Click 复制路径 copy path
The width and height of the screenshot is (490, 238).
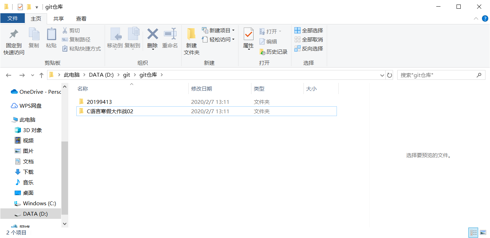(76, 40)
